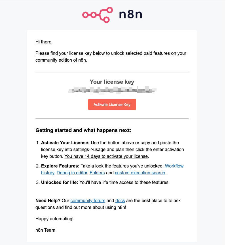The width and height of the screenshot is (226, 245).
Task: Follow the Folders feature link
Action: pos(97,173)
